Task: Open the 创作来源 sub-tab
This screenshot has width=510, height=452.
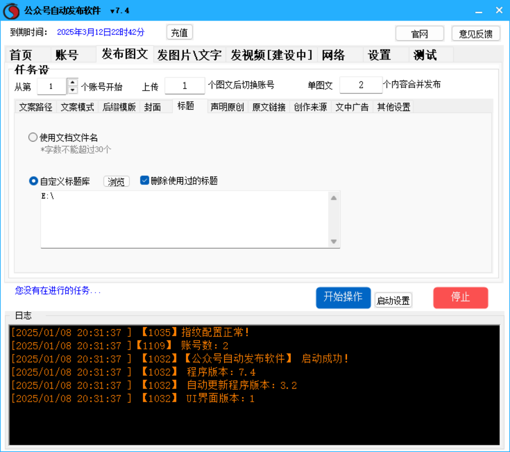Action: click(x=310, y=107)
